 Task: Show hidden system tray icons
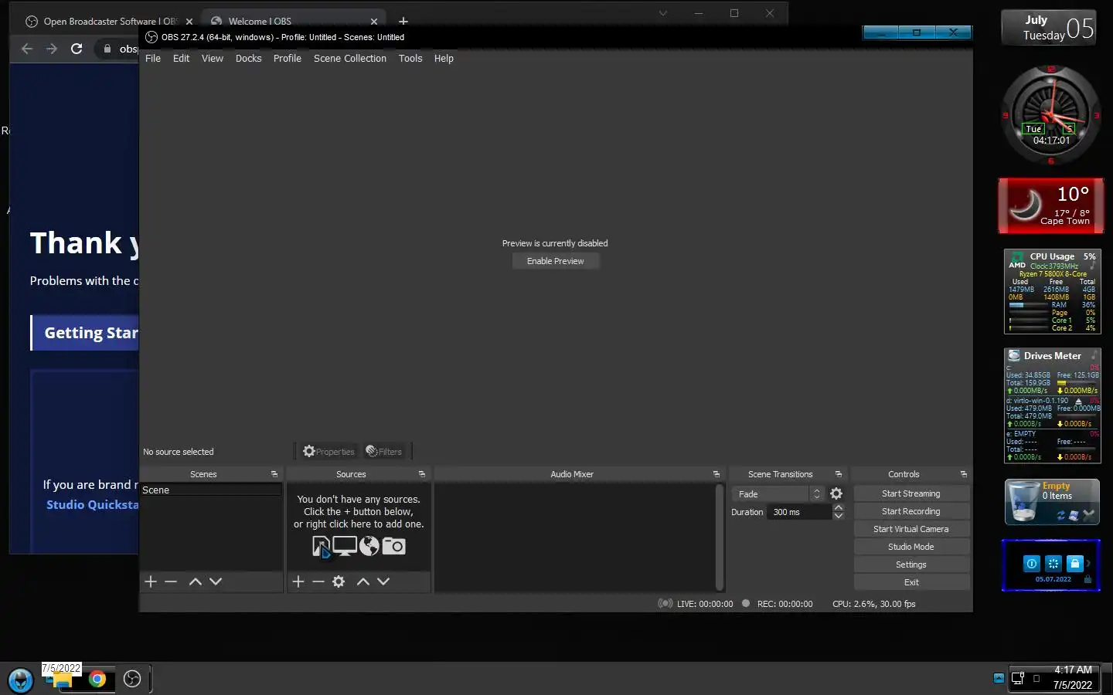tap(999, 678)
